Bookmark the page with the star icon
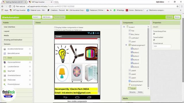Screen dimensions: 184x103 click(177, 6)
